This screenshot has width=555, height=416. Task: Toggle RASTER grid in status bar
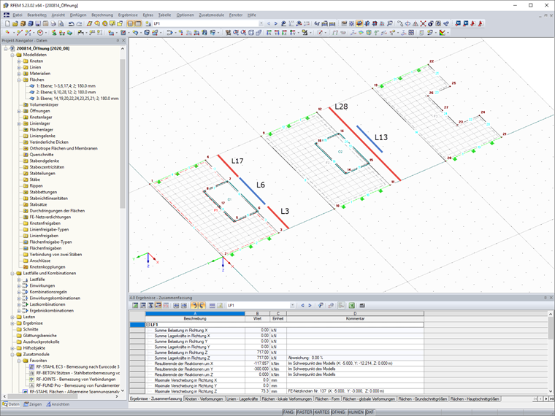[x=305, y=412]
